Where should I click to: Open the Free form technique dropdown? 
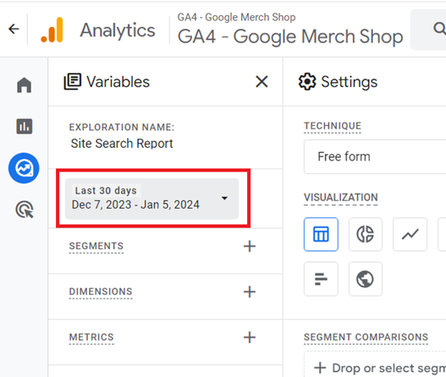pyautogui.click(x=375, y=156)
